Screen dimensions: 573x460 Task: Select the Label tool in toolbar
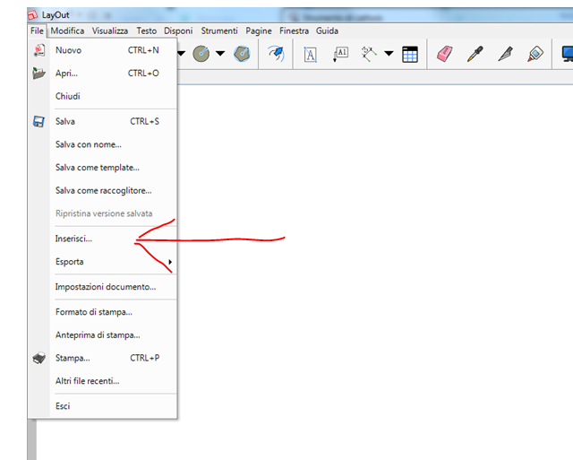pos(340,55)
